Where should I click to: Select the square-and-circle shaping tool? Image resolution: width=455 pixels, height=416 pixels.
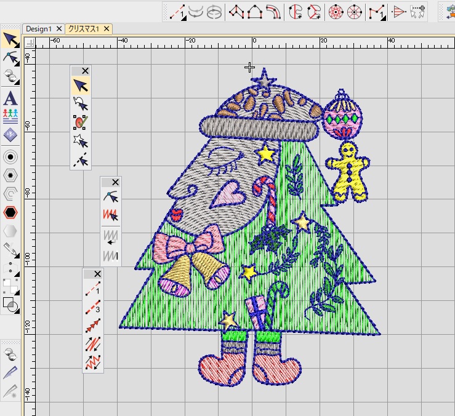pyautogui.click(x=10, y=305)
